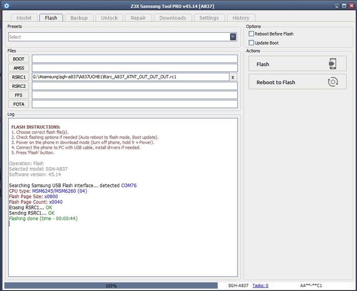Click 'Selected model: SGH-A837' log line
Image resolution: width=357 pixels, height=291 pixels.
[38, 169]
